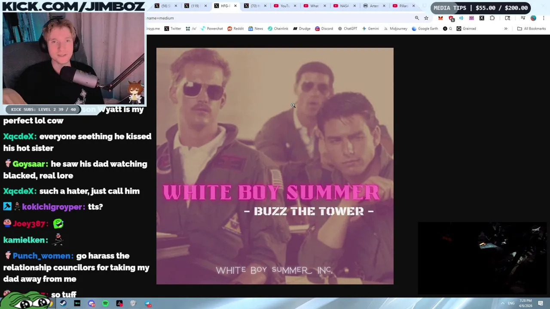Click the Punch_women username in chat
This screenshot has height=309, width=550.
(43, 256)
